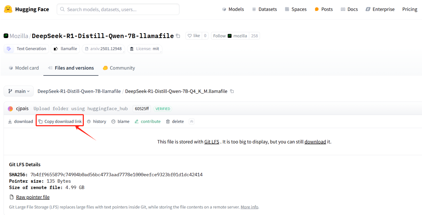Switch to the Model card tab

24,68
